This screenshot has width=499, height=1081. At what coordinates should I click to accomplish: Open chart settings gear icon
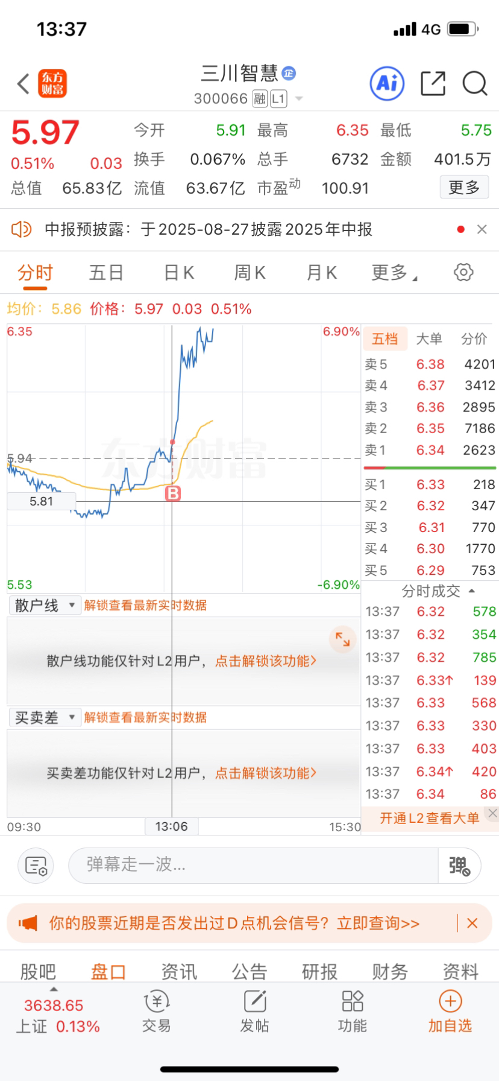[463, 273]
